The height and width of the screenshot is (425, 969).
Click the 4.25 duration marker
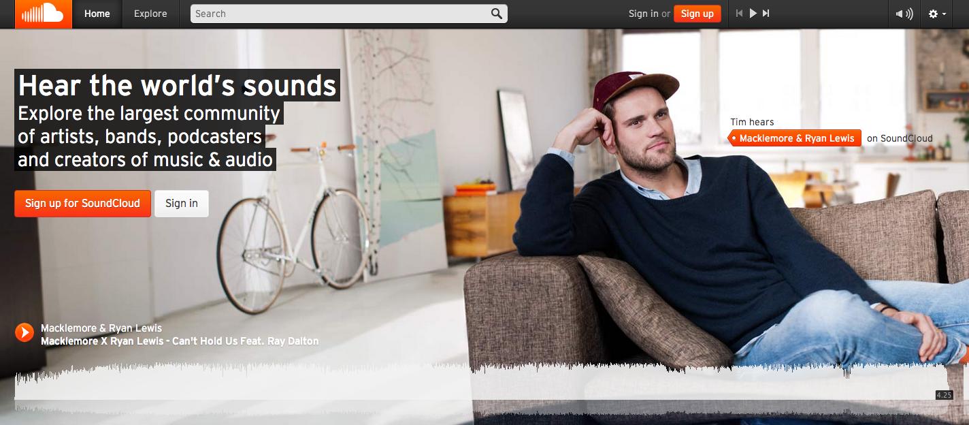944,395
